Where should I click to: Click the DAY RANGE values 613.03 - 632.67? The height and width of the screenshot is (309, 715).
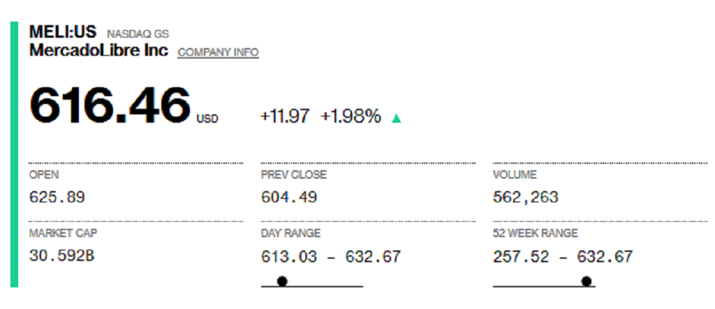330,257
